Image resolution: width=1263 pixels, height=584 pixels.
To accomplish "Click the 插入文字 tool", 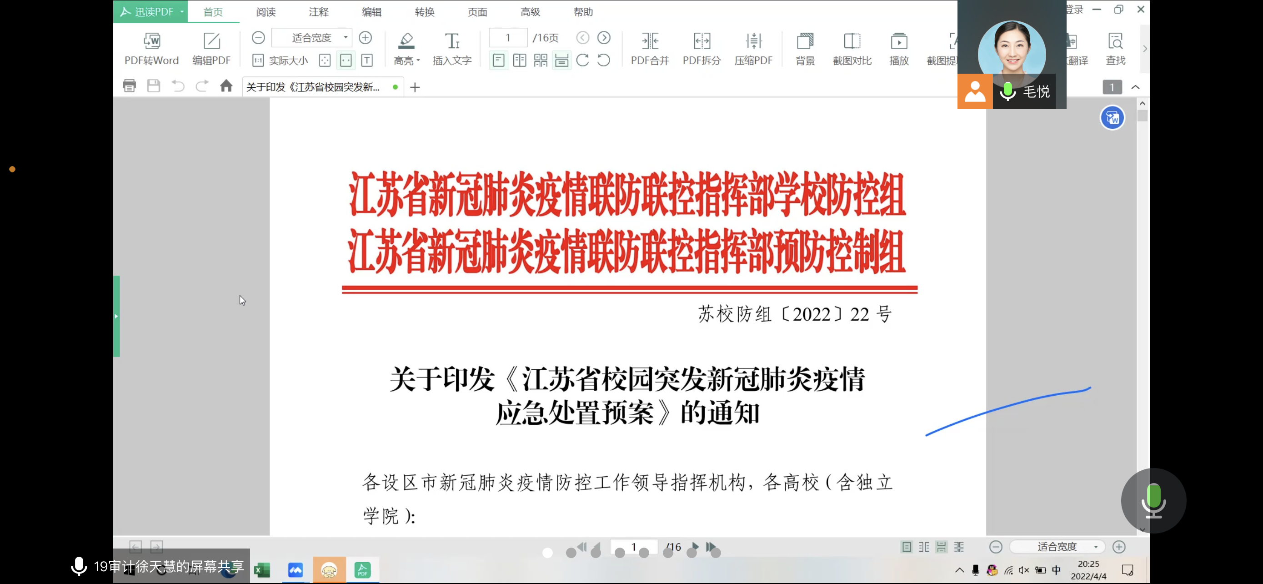I will tap(451, 41).
